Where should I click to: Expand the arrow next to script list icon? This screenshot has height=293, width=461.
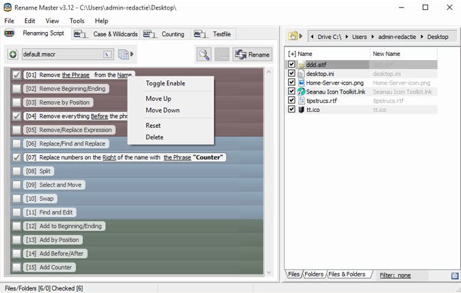point(132,54)
